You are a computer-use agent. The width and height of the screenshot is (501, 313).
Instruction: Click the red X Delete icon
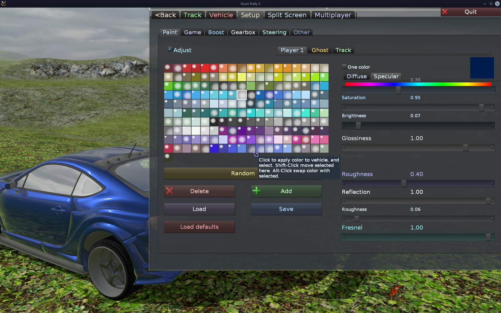(170, 191)
